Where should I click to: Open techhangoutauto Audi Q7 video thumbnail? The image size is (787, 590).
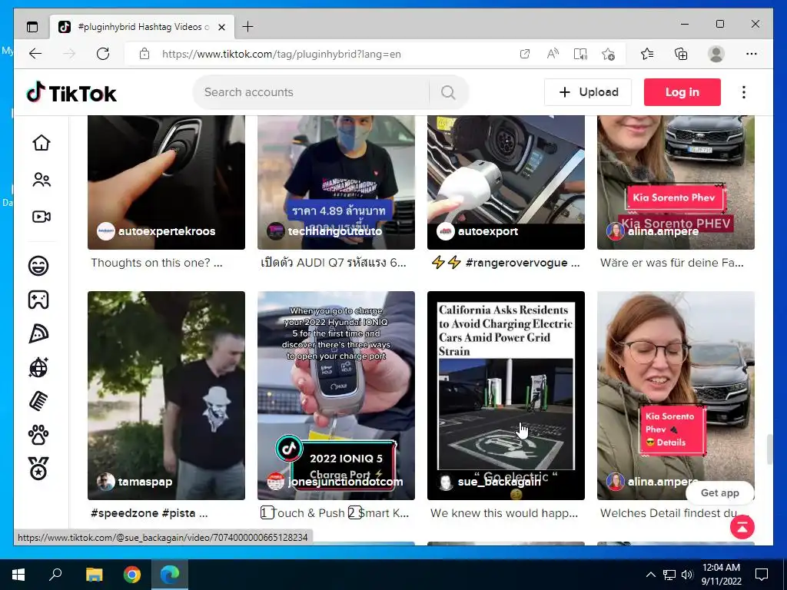[x=337, y=183]
